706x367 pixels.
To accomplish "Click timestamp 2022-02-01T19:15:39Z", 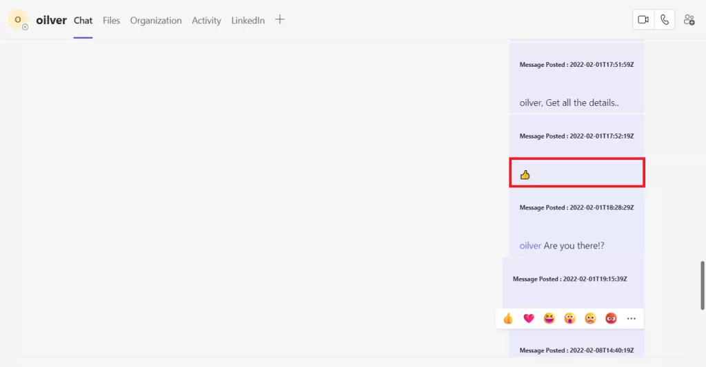I will tap(595, 279).
